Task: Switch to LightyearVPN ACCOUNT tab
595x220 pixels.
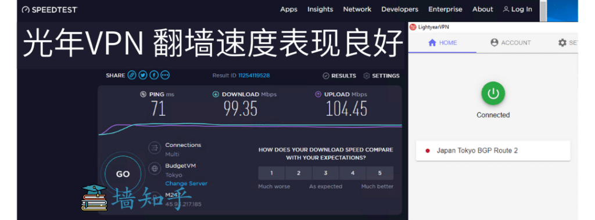Action: (510, 43)
